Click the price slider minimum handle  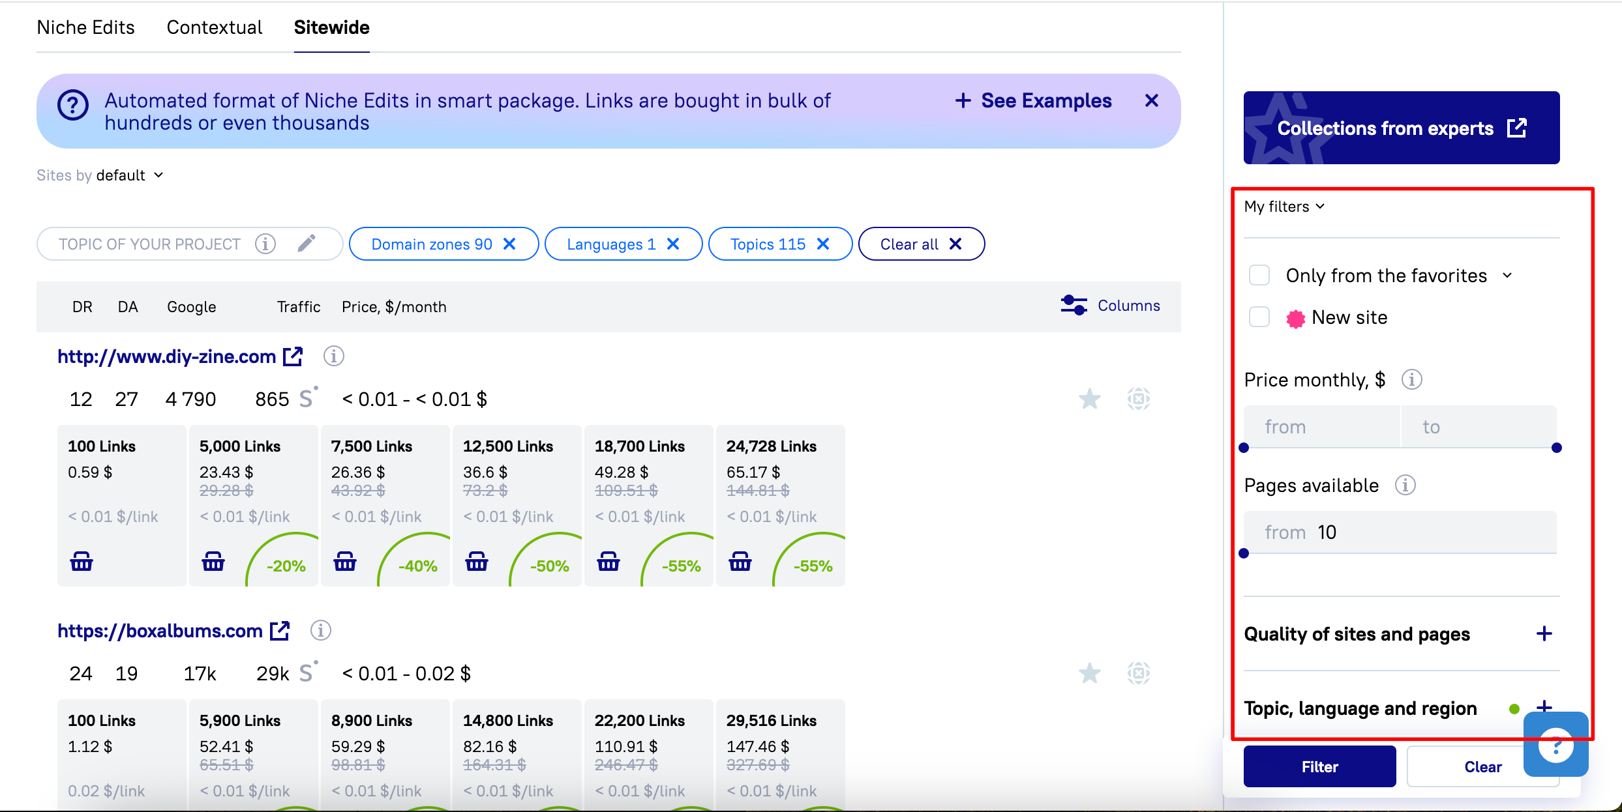[1244, 448]
